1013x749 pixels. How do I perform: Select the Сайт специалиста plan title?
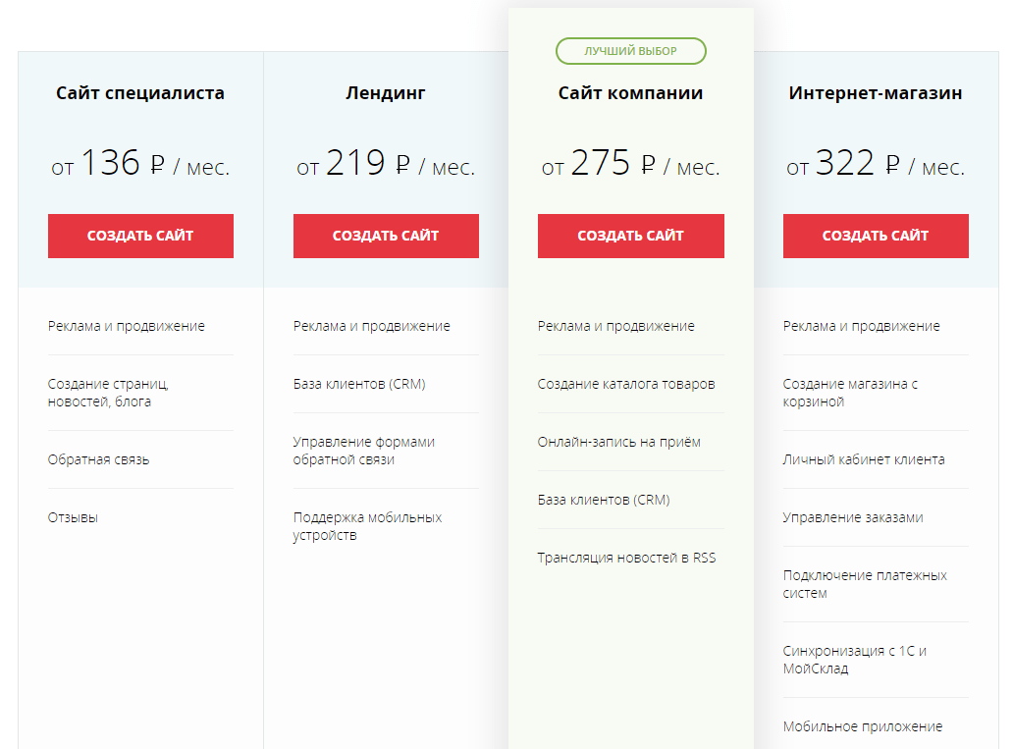[x=140, y=93]
